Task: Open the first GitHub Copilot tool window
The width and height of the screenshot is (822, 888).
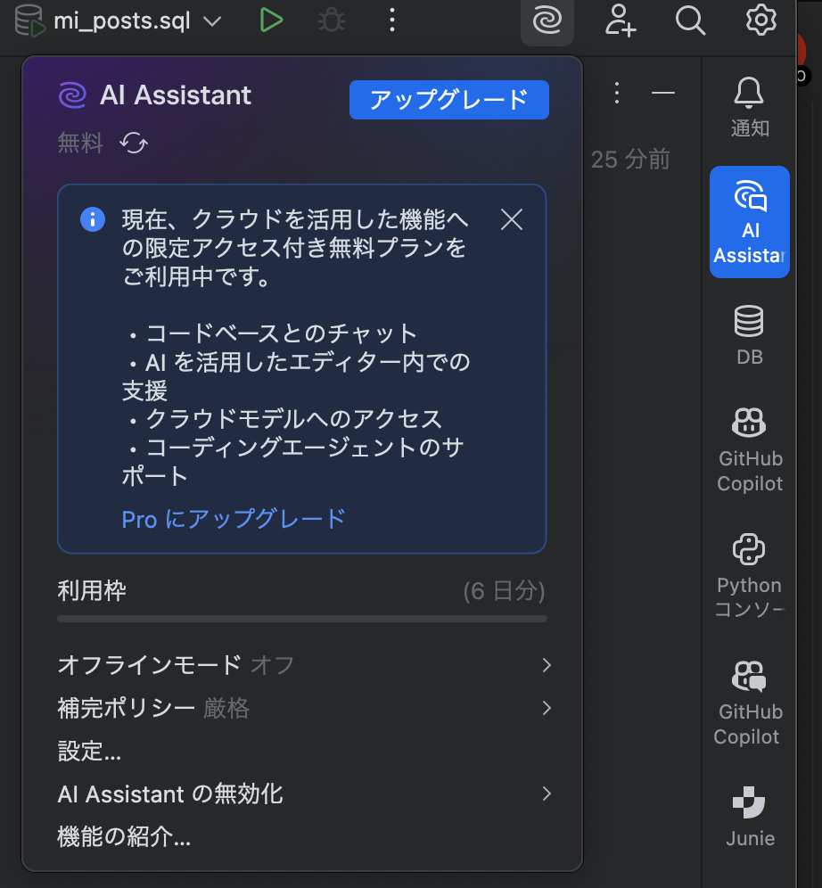Action: point(750,450)
